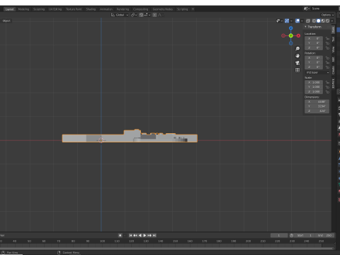Open the Shading workspace tab
The width and height of the screenshot is (340, 255).
(x=91, y=9)
